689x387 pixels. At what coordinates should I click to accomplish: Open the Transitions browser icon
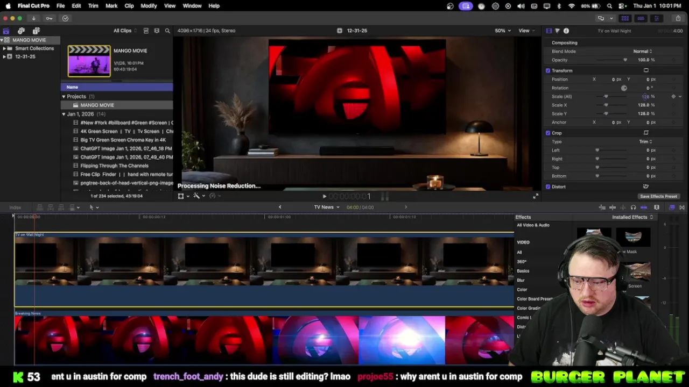tap(682, 207)
